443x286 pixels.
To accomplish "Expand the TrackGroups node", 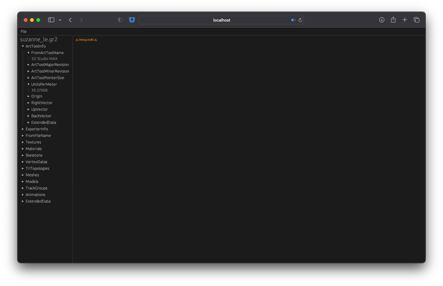I will click(23, 188).
